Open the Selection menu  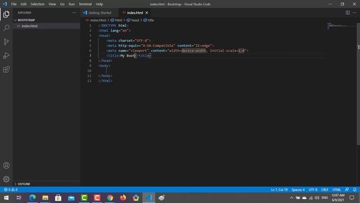click(38, 4)
